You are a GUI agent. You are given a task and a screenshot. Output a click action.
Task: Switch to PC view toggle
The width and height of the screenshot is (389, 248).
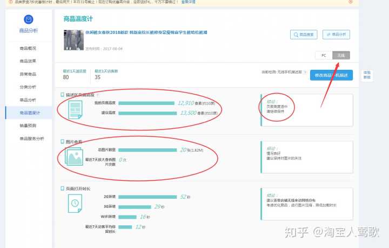coord(323,55)
